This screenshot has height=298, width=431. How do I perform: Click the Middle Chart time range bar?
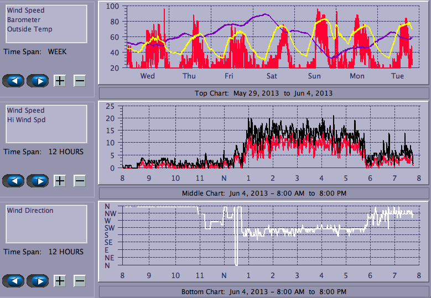tap(263, 193)
